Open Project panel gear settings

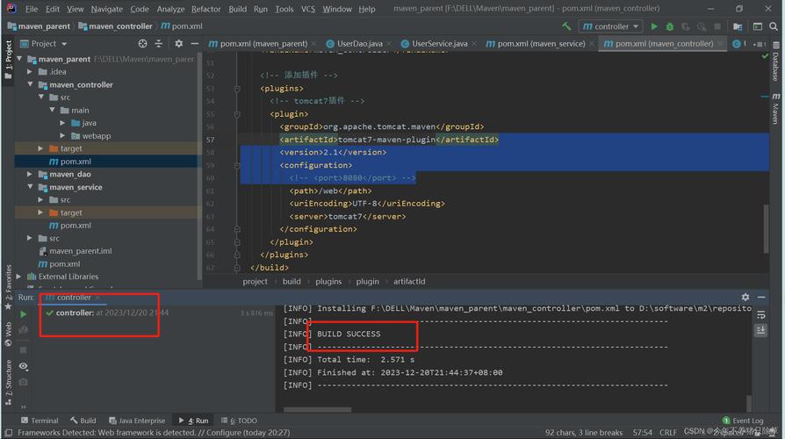(x=179, y=44)
